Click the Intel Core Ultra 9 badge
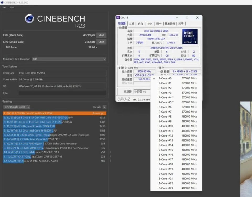The width and height of the screenshot is (252, 197). point(190,37)
